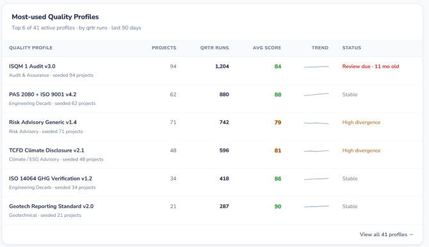Sort by the Projects column header
This screenshot has height=247, width=429.
click(x=164, y=47)
